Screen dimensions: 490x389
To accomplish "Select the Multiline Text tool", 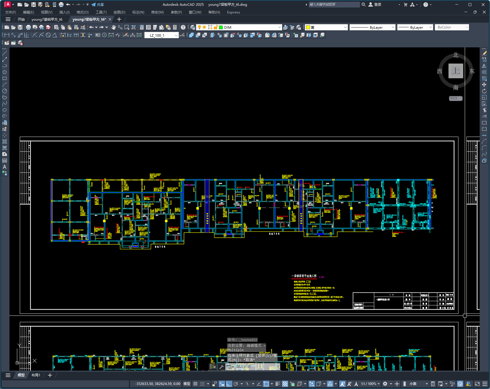I will (x=5, y=167).
